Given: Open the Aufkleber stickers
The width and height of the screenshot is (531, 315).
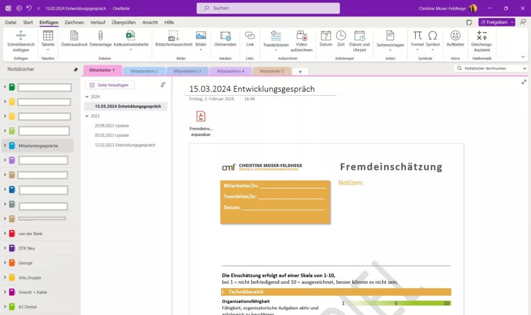Looking at the screenshot, I should coord(455,36).
